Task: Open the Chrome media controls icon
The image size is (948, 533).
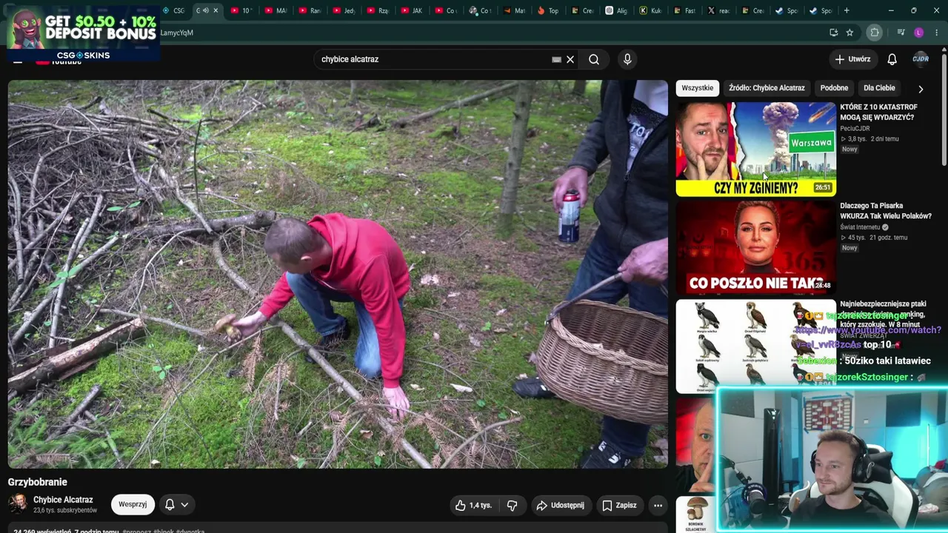Action: click(901, 33)
